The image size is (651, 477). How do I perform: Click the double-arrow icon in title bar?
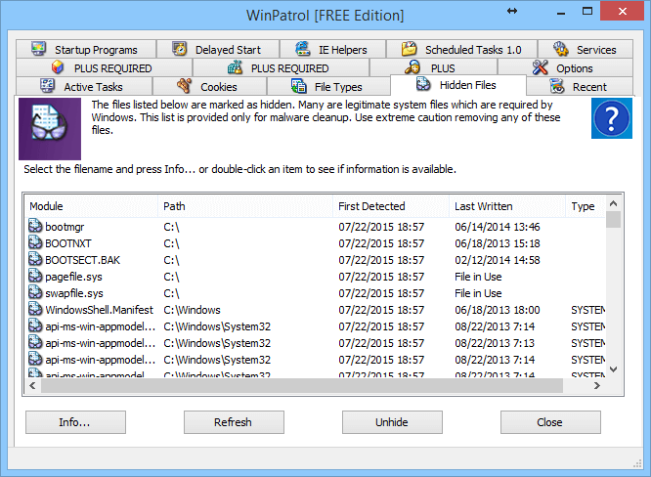(x=512, y=11)
